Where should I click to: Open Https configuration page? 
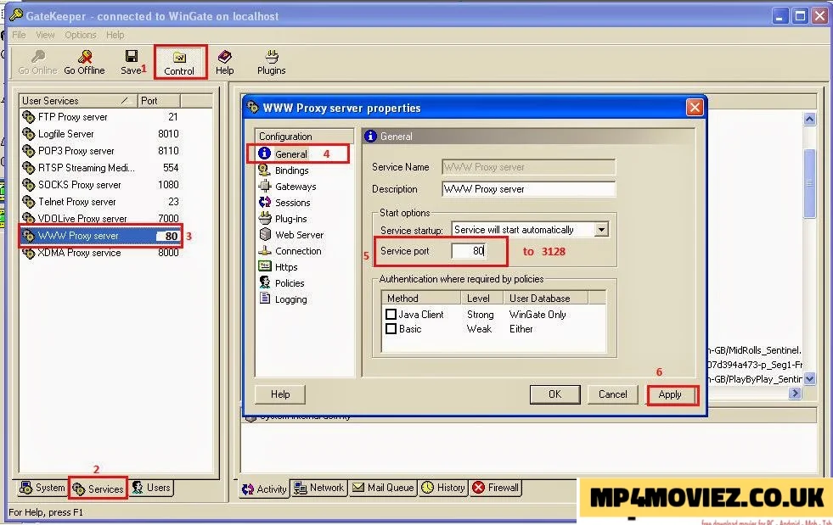coord(286,267)
